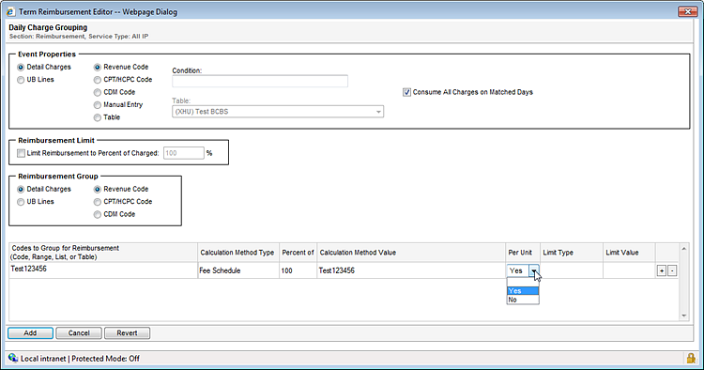Click the Limit Type column header
704x370 pixels.
(572, 253)
